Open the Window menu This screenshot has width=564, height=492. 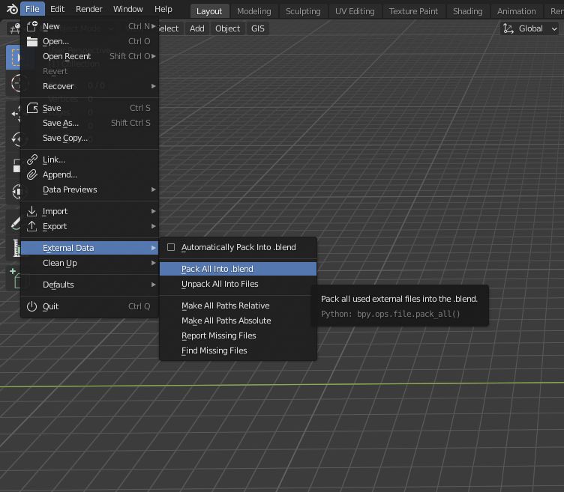[128, 9]
